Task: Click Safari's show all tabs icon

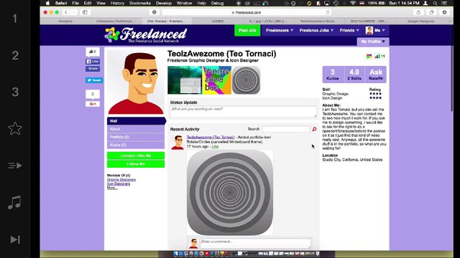Action: (431, 12)
